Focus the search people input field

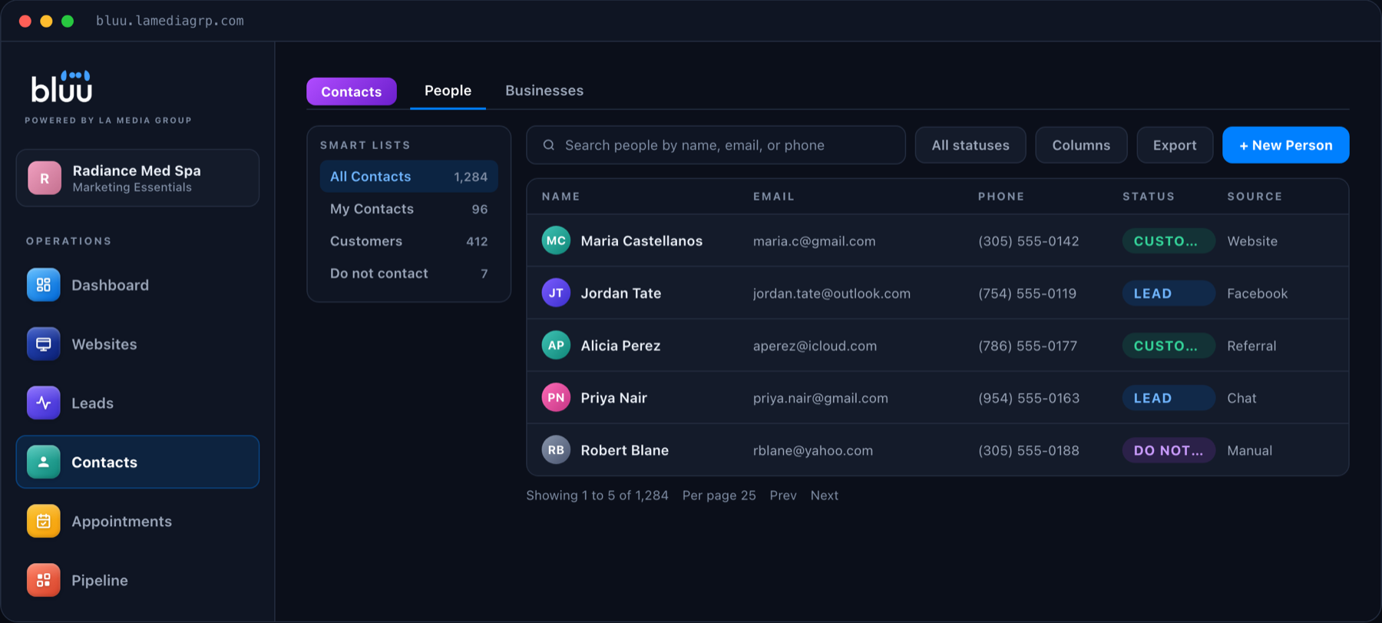(716, 145)
